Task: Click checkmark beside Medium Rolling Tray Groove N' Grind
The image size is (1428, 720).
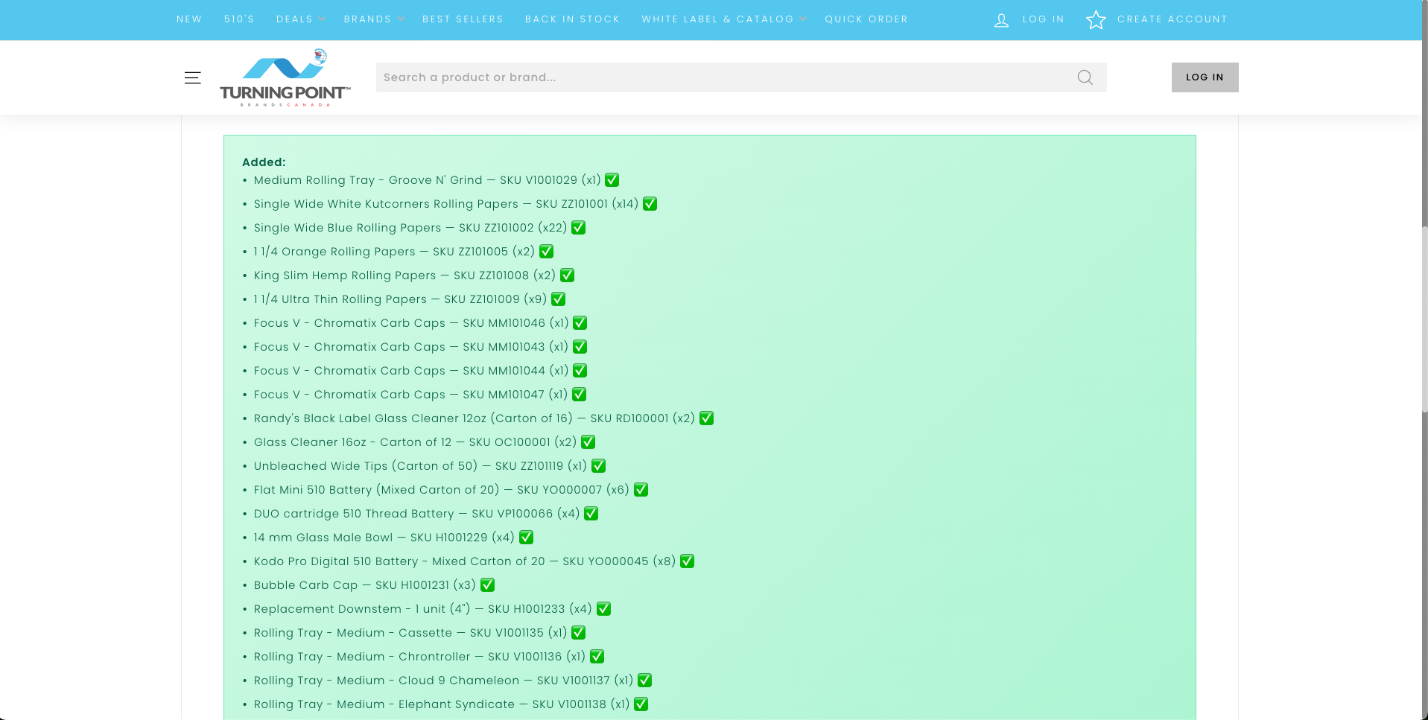Action: (x=612, y=180)
